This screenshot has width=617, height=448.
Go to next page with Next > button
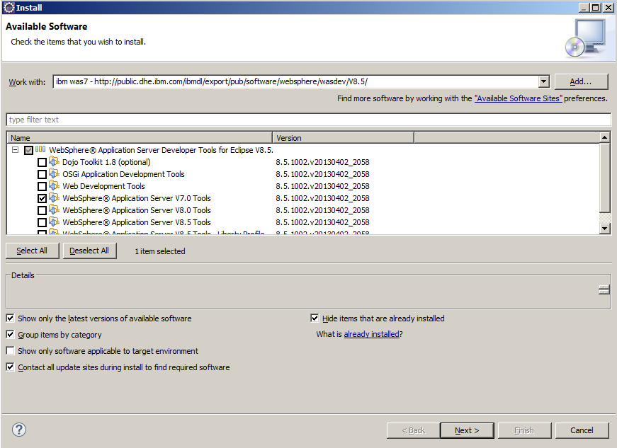[467, 430]
